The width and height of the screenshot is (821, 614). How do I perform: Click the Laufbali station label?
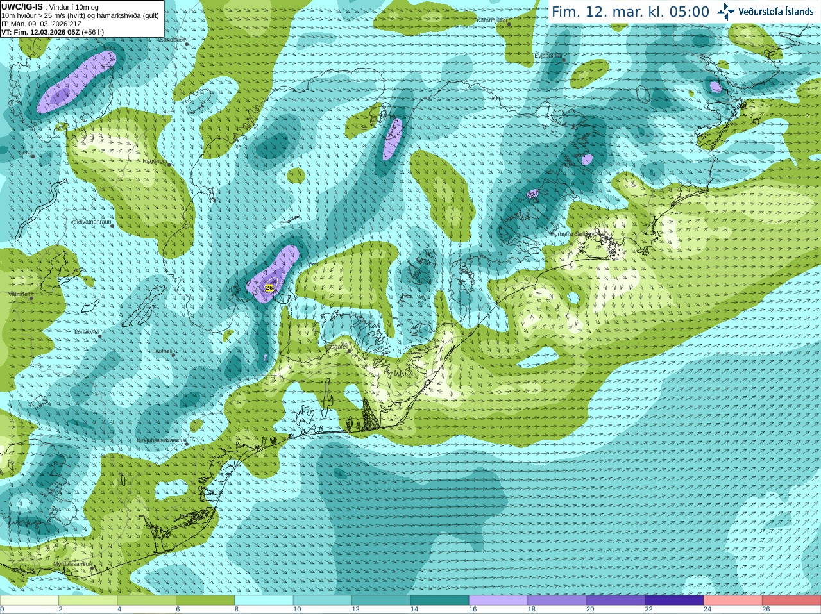pyautogui.click(x=162, y=351)
